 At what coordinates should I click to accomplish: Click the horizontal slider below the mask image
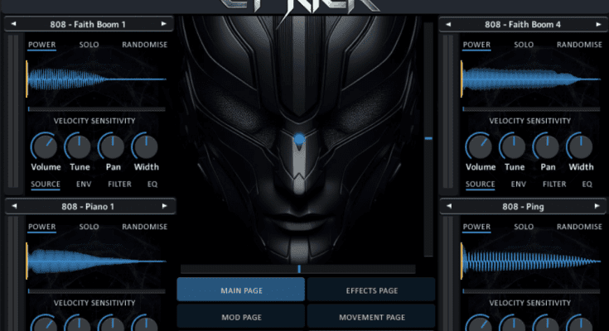pos(298,269)
